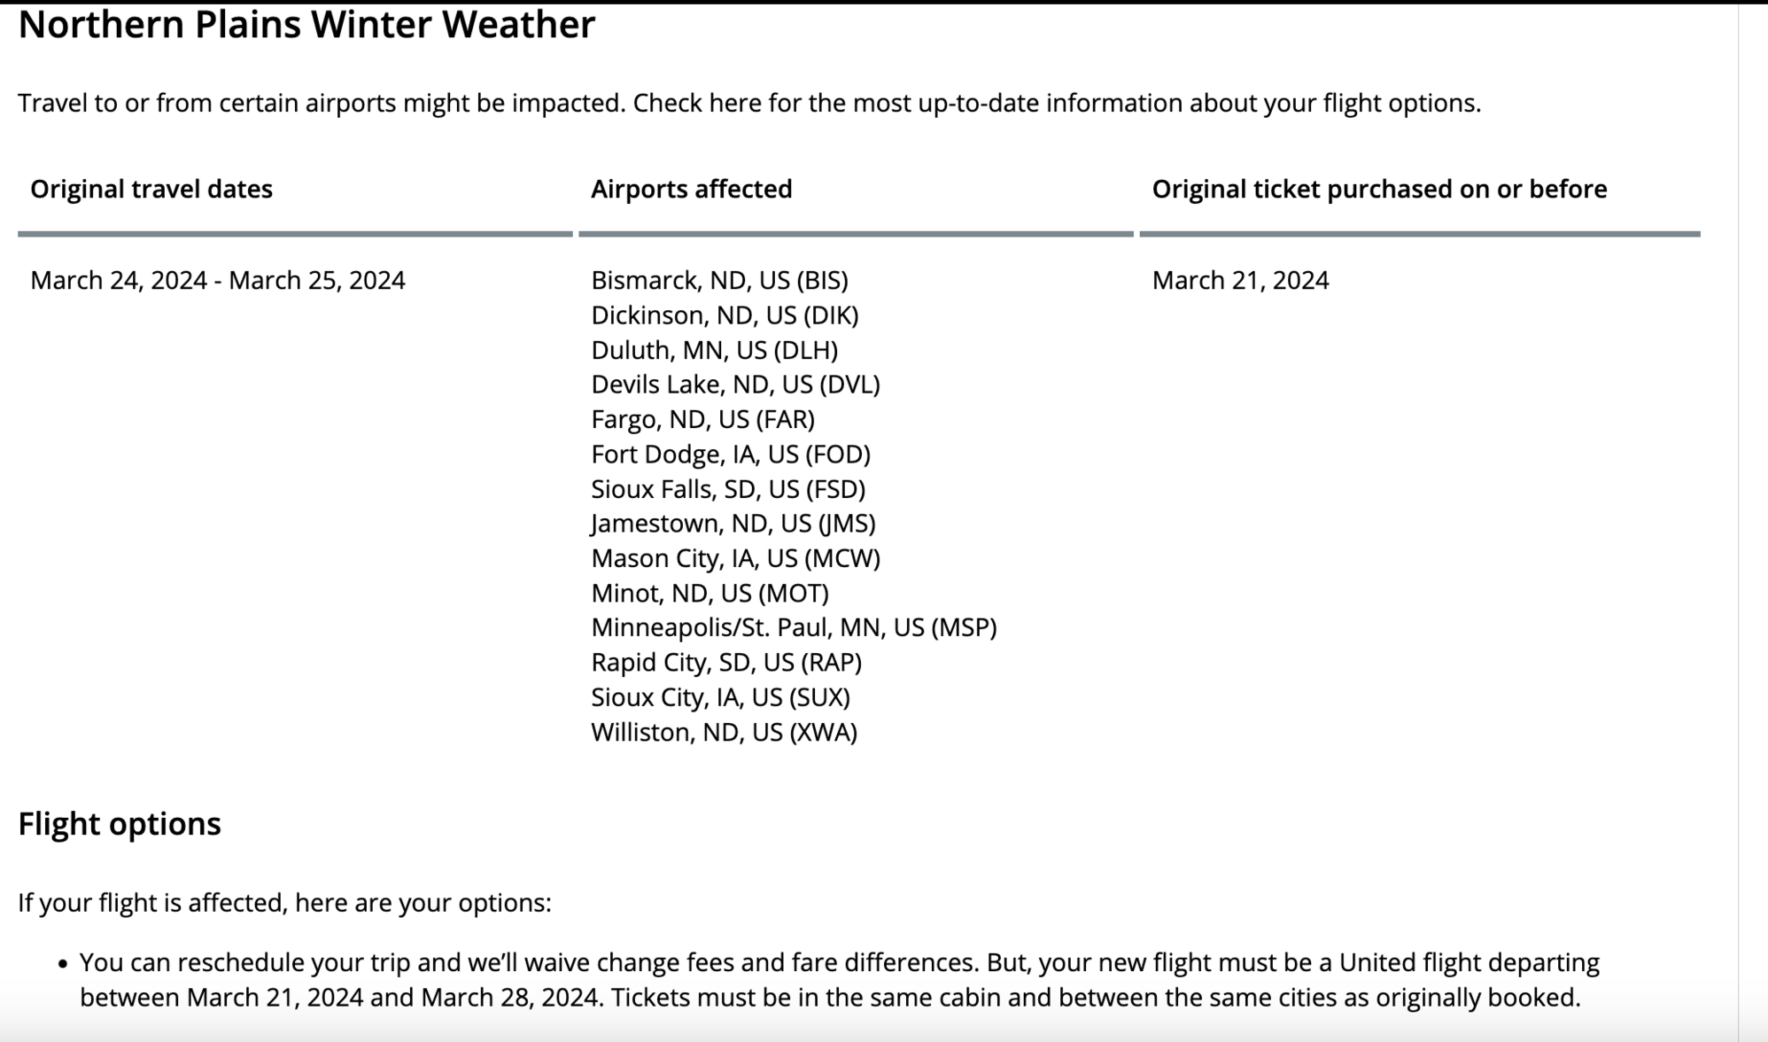Click Devils Lake, ND, US (DVL) entry
Screen dimensions: 1768x1042
[735, 385]
